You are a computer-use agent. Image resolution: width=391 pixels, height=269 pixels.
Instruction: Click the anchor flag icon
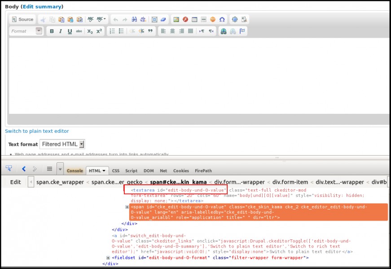[x=242, y=31]
